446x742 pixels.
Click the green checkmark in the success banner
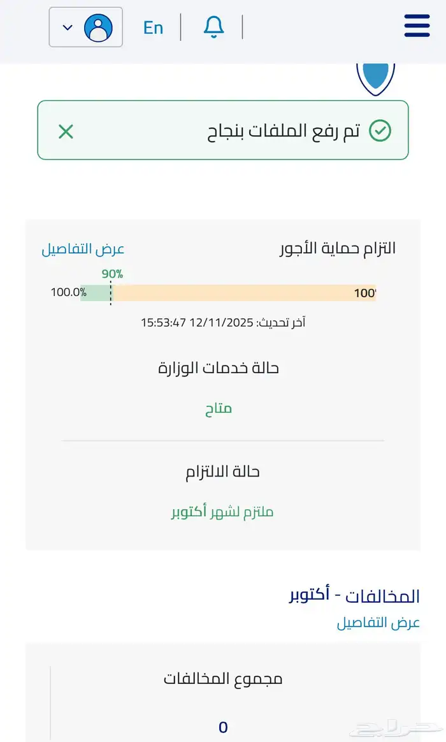click(379, 131)
